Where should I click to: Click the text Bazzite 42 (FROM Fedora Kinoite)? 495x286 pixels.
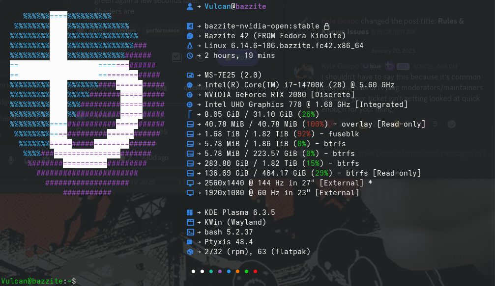click(275, 36)
